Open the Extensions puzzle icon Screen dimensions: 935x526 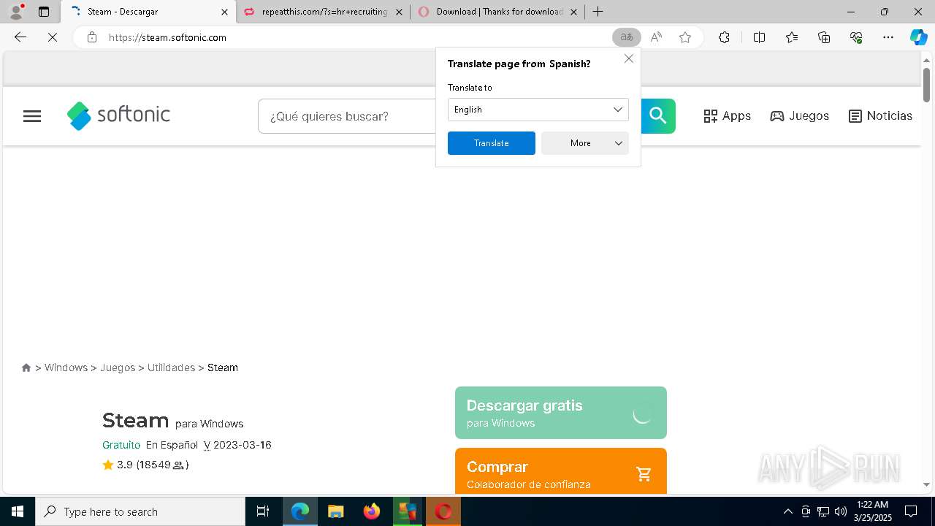724,37
